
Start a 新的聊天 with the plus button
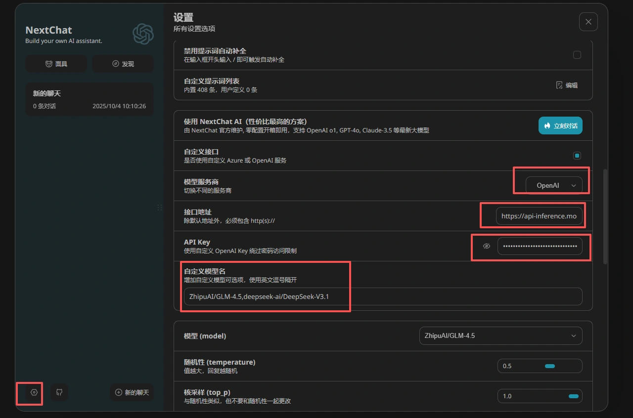tap(132, 392)
